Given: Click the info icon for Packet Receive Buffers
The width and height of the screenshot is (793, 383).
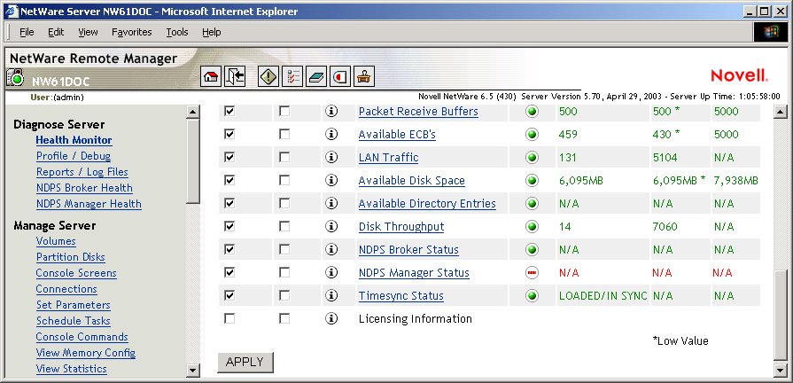Looking at the screenshot, I should pos(331,112).
